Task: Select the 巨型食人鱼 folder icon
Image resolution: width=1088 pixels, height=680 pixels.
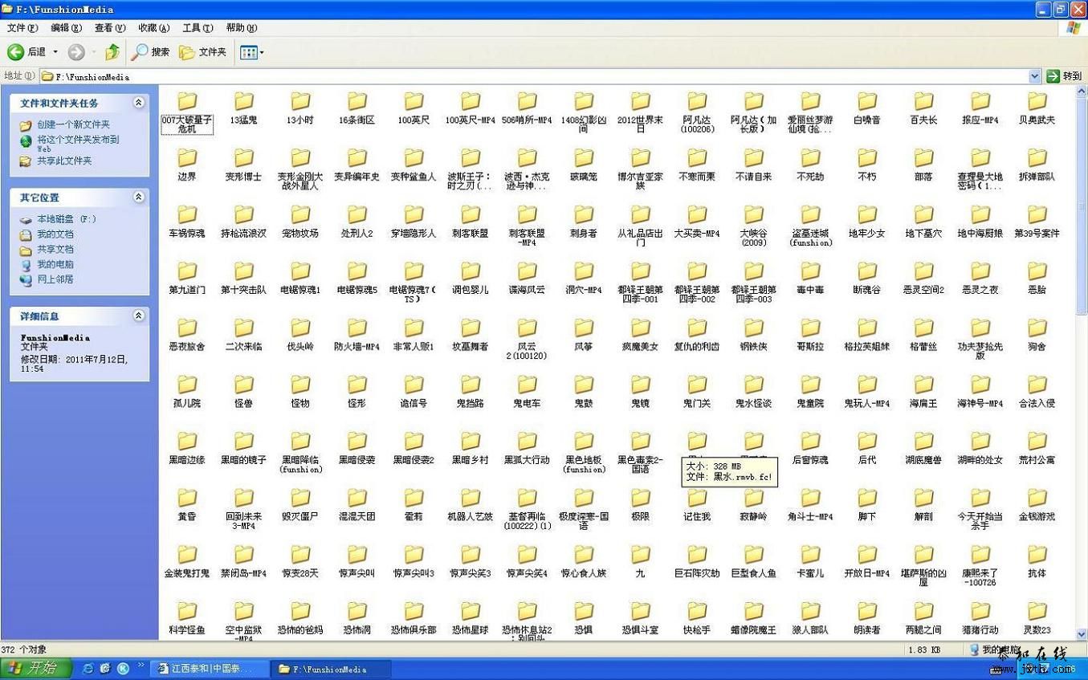Action: pos(753,554)
